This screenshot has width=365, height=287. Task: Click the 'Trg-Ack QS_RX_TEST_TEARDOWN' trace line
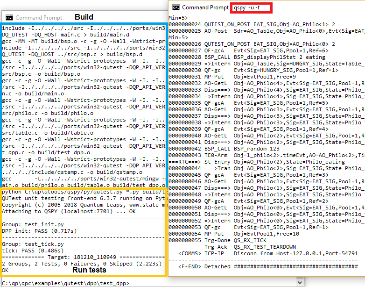(244, 247)
